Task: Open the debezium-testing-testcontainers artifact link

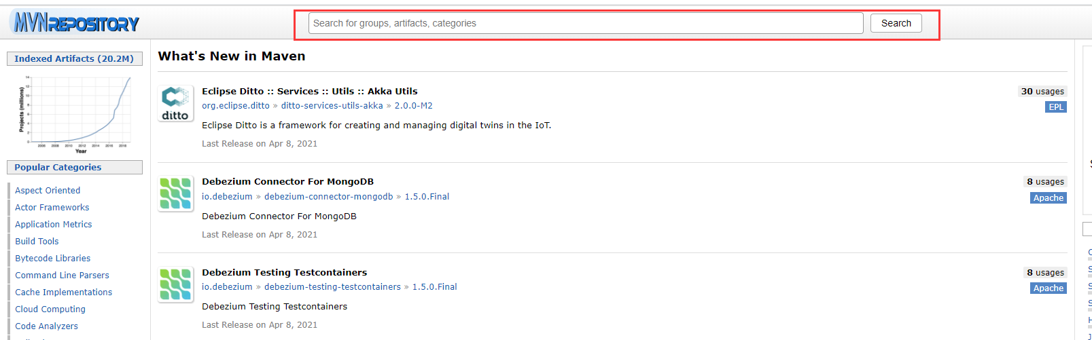Action: (333, 287)
